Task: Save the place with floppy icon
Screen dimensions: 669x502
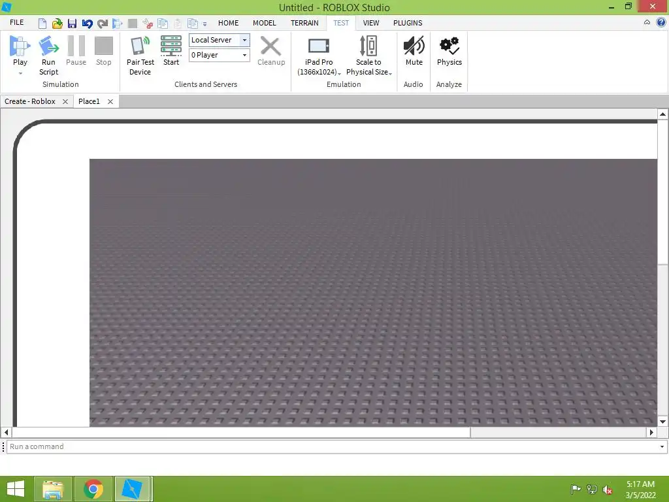Action: tap(72, 23)
